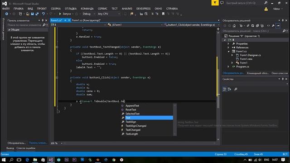
Task: Click the green Запуск start button
Action: tap(65, 14)
